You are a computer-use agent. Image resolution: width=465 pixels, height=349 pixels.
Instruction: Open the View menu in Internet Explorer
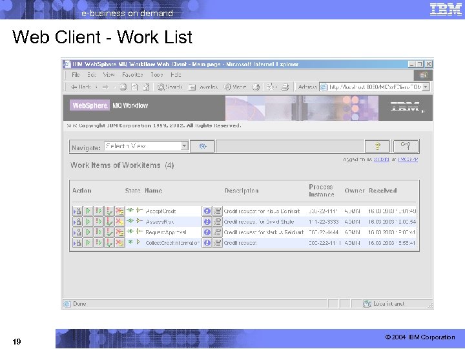point(109,75)
